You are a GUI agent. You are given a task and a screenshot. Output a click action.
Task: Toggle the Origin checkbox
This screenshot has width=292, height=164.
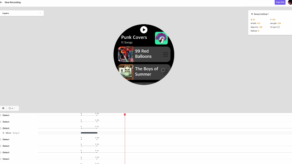[x=278, y=27]
